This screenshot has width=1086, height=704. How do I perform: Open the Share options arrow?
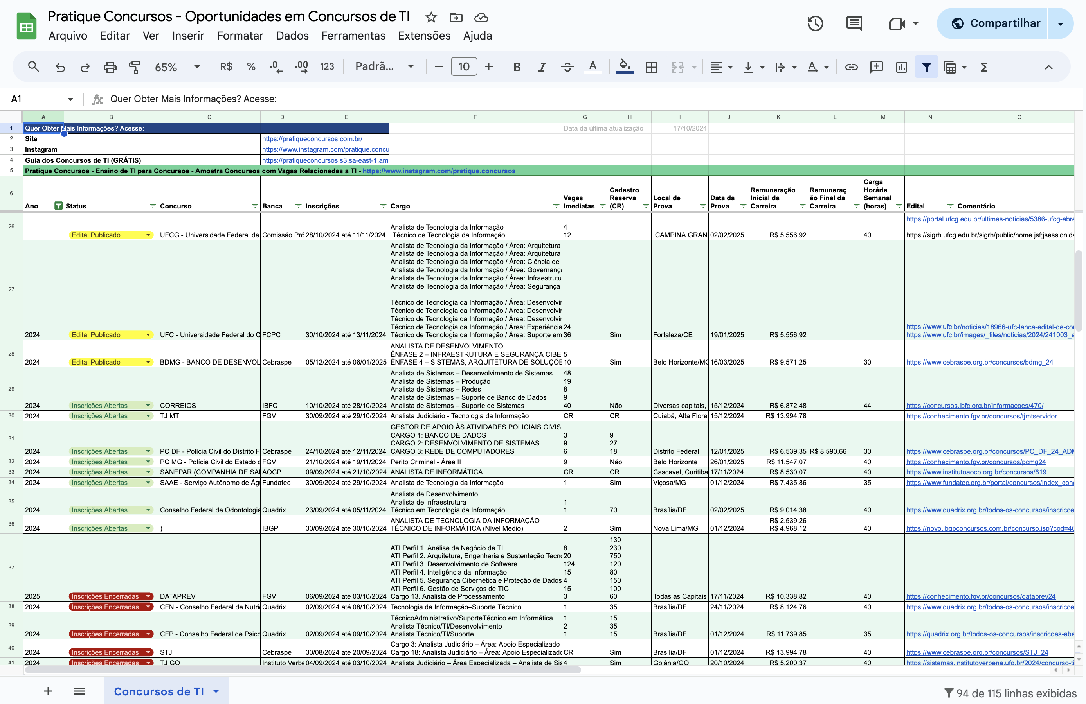(1061, 23)
